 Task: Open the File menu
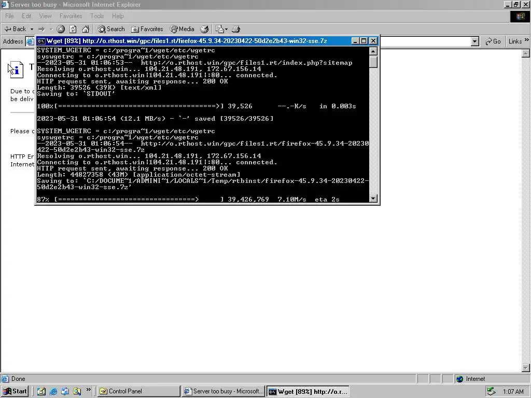9,16
